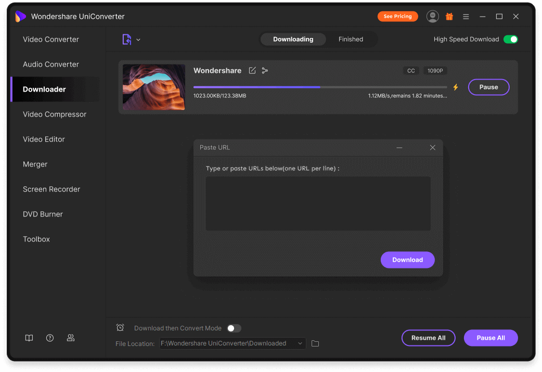Open the user guide book icon
This screenshot has width=542, height=372.
click(x=29, y=338)
